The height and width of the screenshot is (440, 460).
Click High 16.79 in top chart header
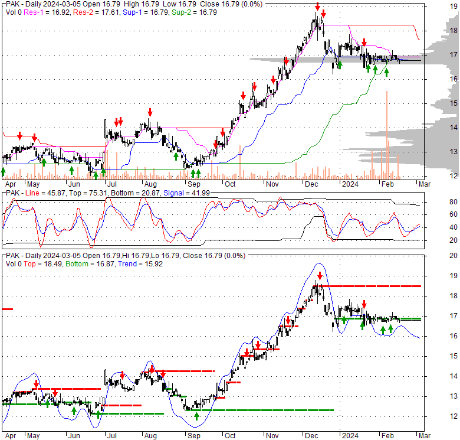click(142, 4)
